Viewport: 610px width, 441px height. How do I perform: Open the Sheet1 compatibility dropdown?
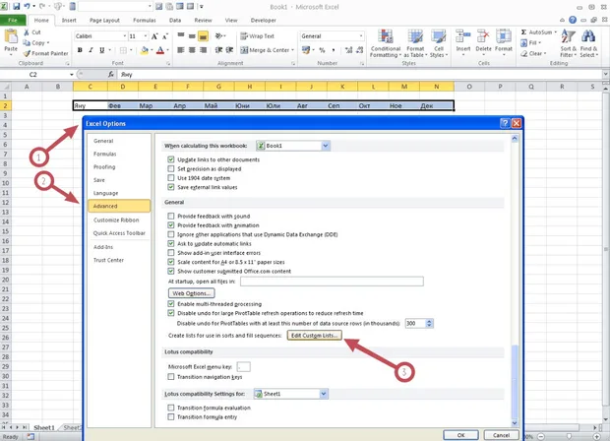(x=324, y=394)
